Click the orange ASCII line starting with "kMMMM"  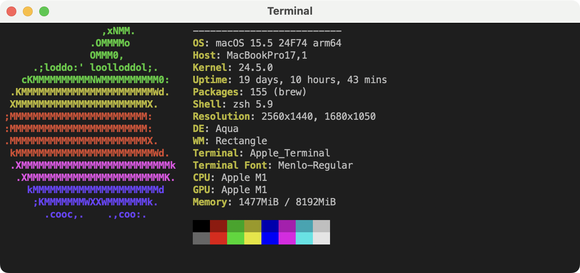pos(90,153)
